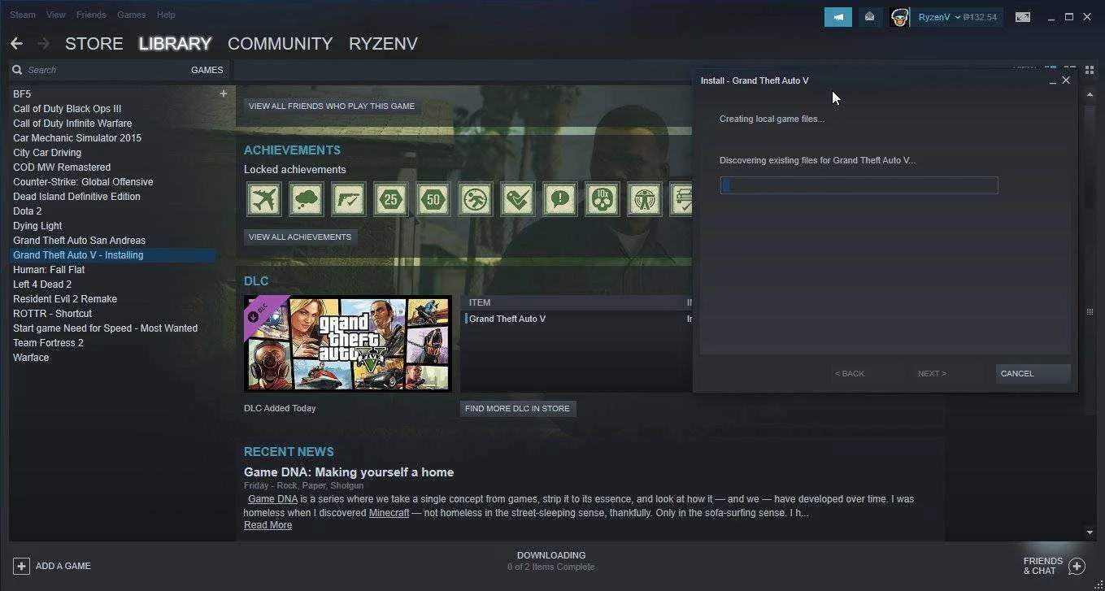Click the skull achievement icon

pyautogui.click(x=602, y=199)
